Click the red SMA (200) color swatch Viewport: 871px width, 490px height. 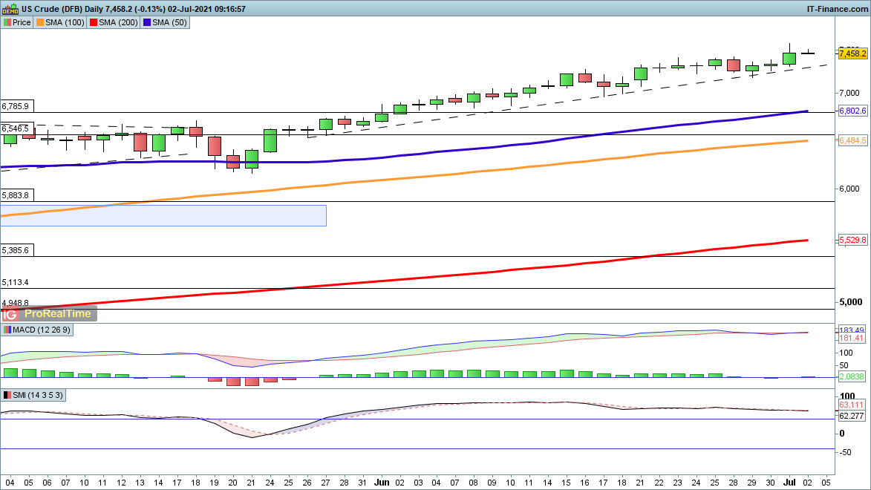(x=94, y=22)
